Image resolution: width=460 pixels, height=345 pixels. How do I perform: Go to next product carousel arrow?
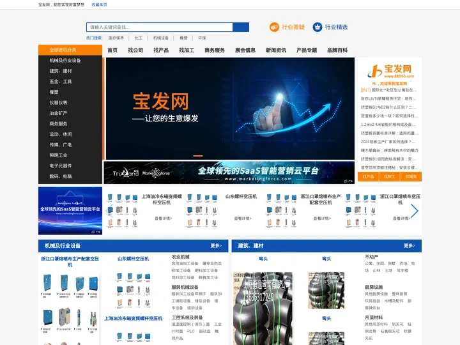pyautogui.click(x=414, y=211)
